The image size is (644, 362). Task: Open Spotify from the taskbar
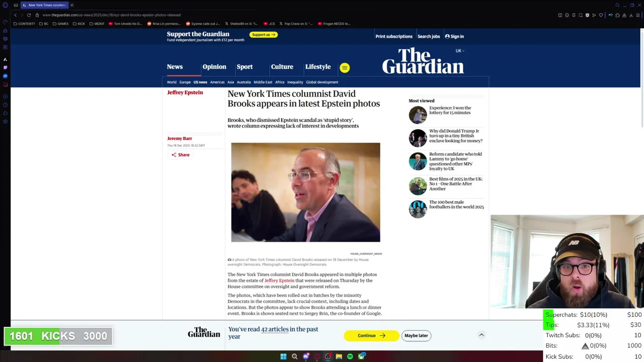350,356
